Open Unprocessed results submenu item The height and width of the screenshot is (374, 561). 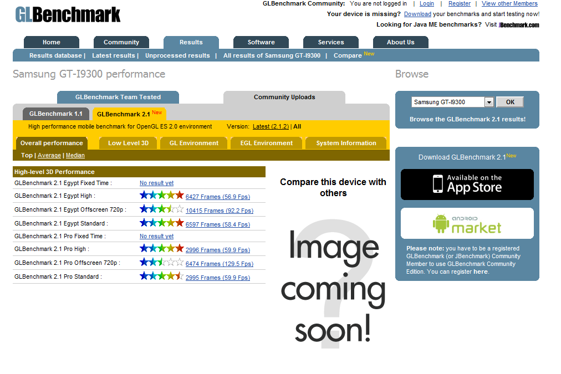click(177, 55)
